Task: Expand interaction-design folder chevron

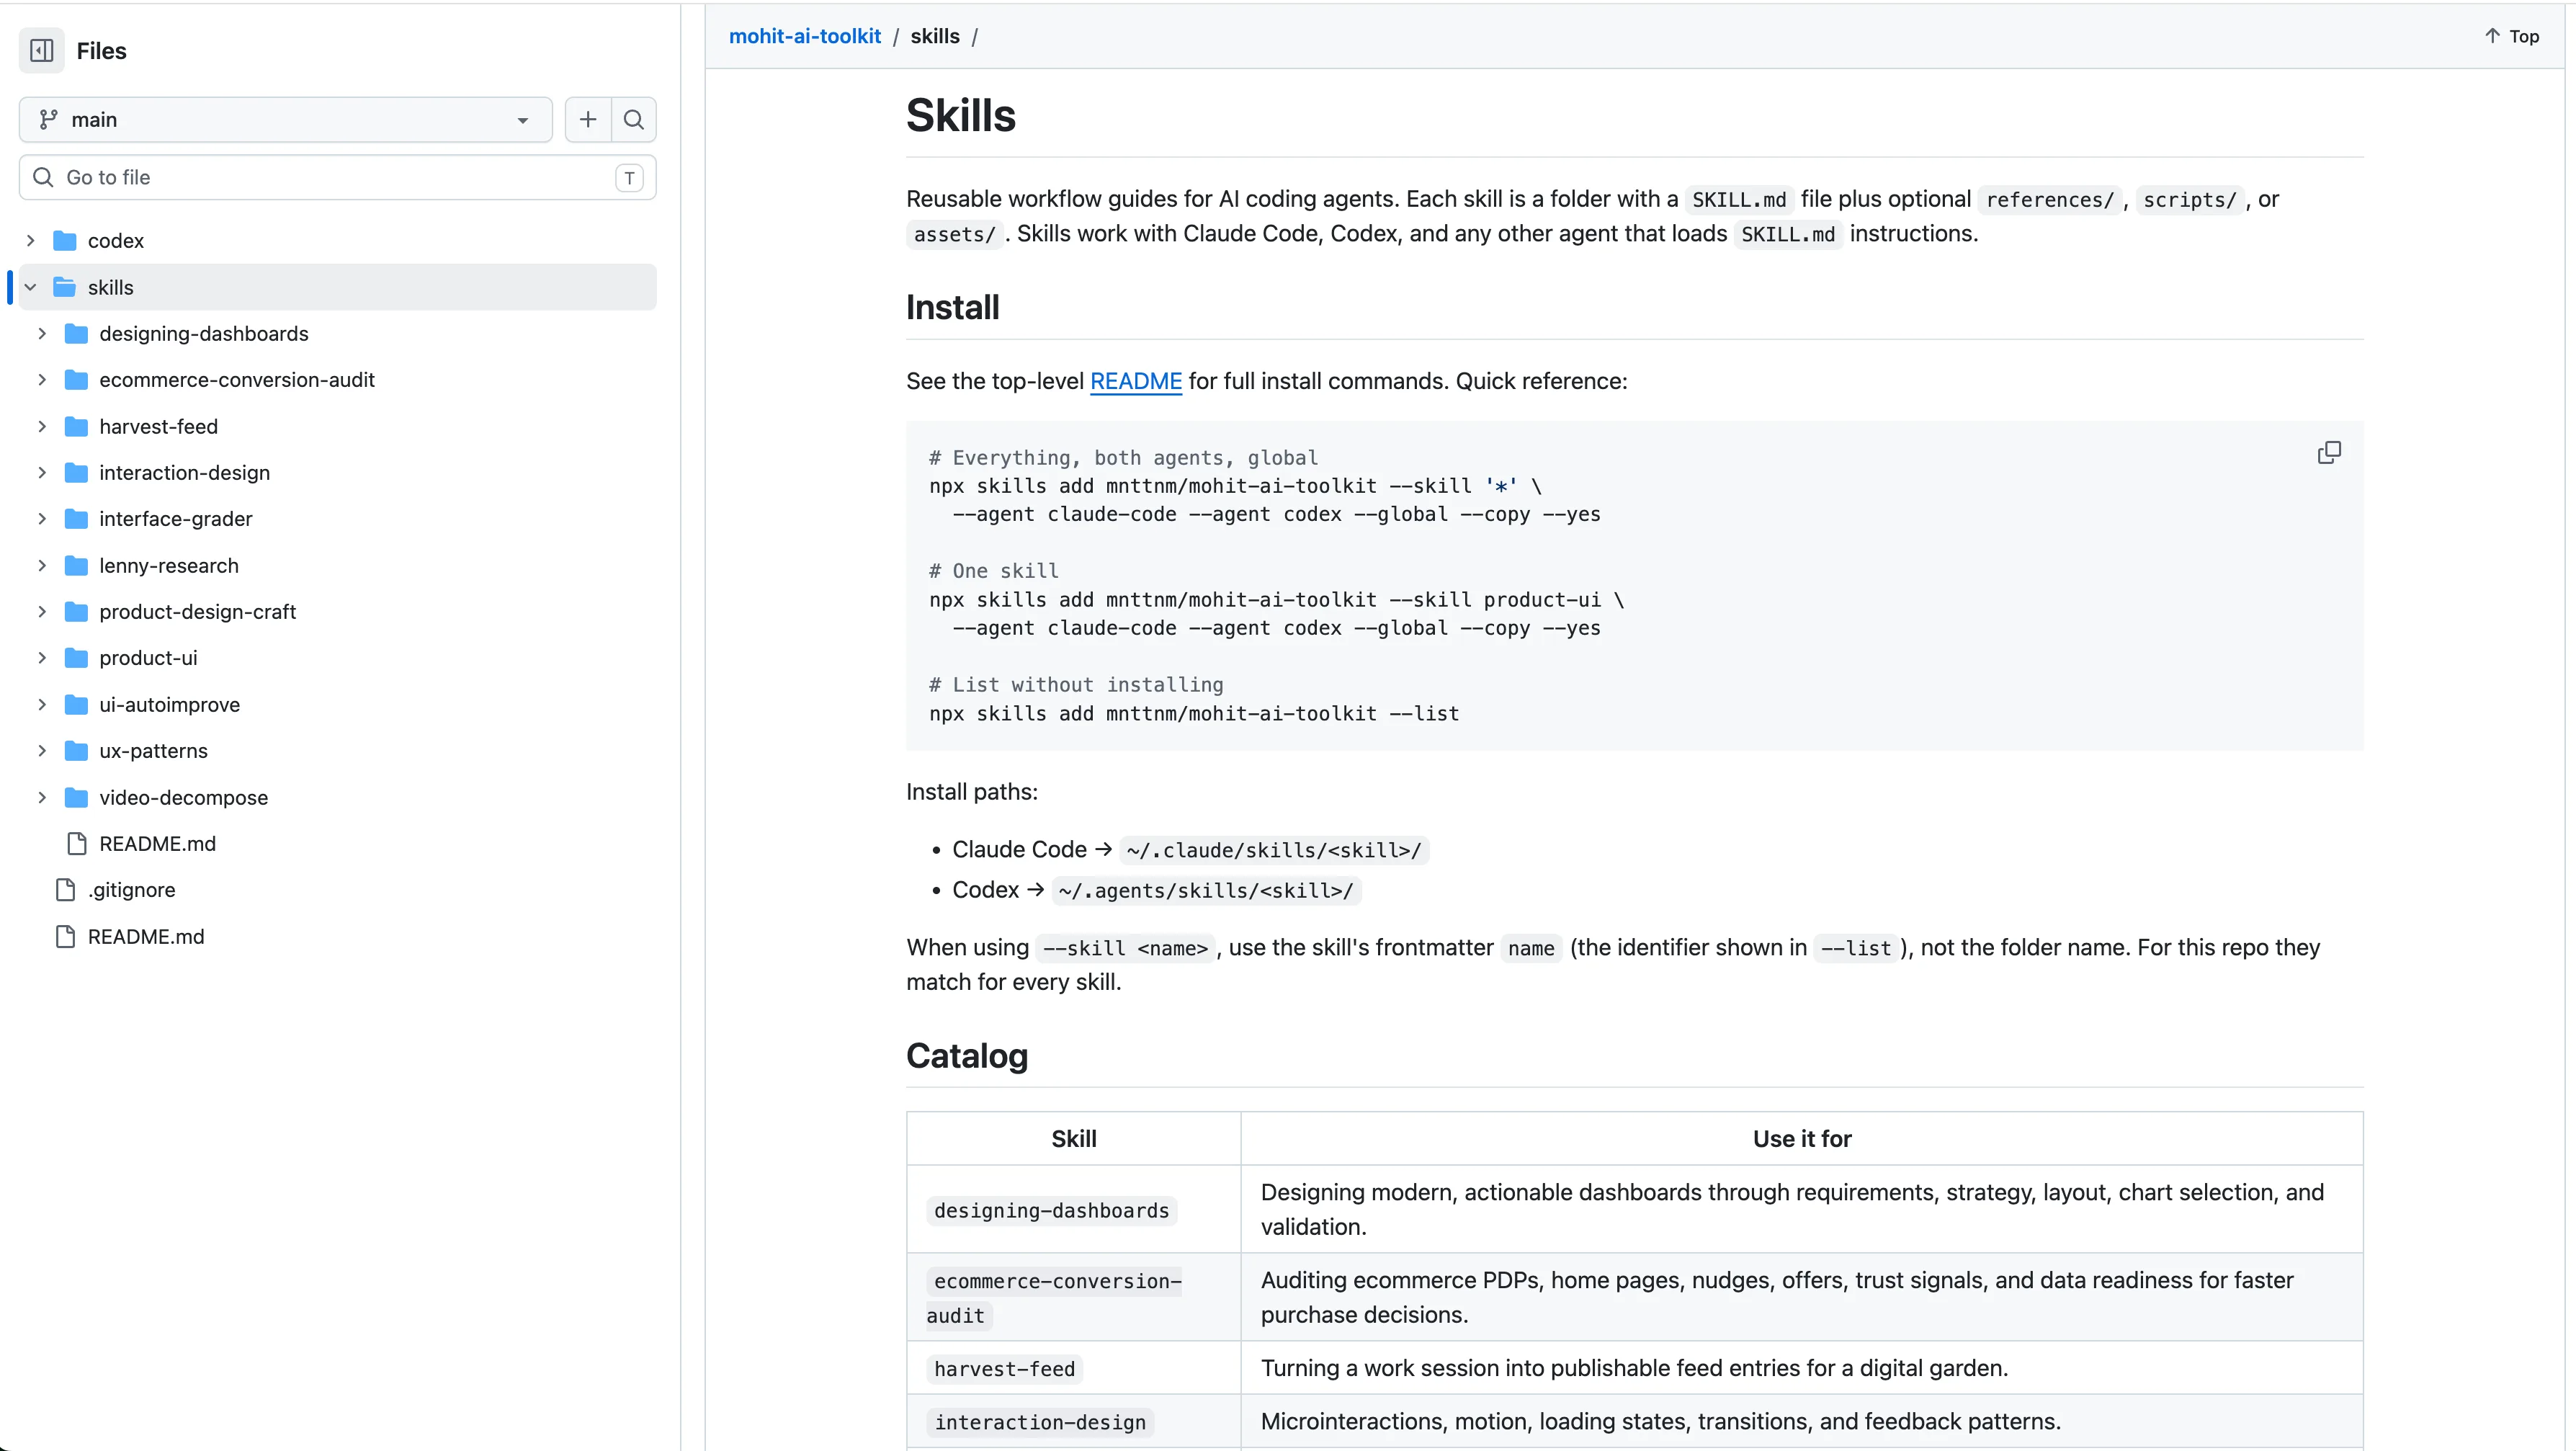Action: point(42,472)
